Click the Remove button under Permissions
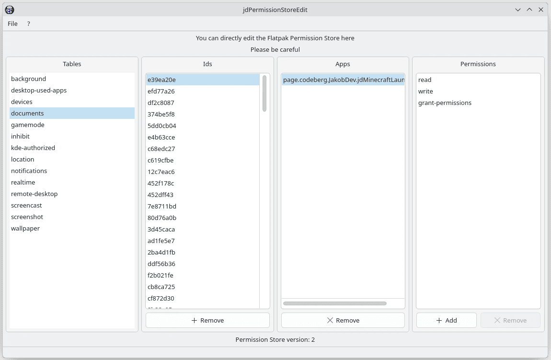551x360 pixels. (510, 320)
